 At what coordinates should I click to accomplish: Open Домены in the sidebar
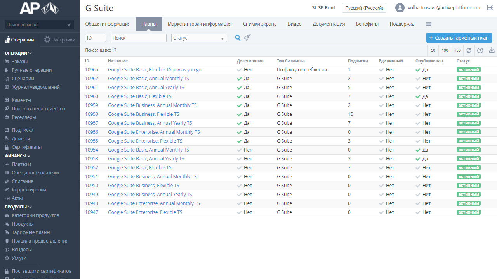[21, 139]
